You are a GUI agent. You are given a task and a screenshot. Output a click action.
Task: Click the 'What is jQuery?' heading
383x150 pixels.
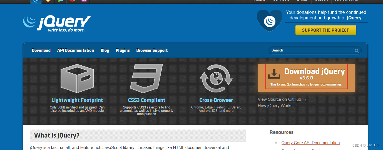click(x=57, y=136)
